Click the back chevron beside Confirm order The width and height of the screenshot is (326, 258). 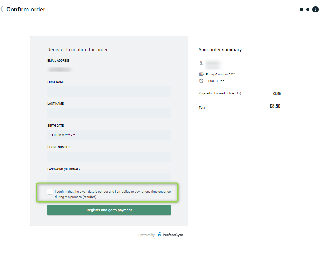click(x=2, y=9)
